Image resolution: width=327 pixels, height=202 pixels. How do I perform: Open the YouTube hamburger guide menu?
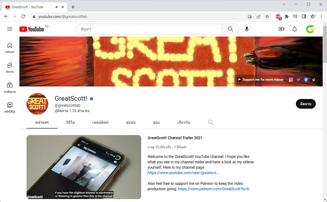point(10,29)
